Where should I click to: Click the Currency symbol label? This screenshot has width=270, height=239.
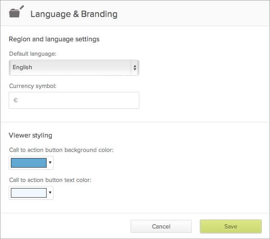tap(33, 86)
